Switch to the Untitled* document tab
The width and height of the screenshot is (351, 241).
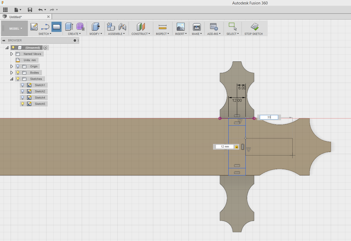pos(16,17)
